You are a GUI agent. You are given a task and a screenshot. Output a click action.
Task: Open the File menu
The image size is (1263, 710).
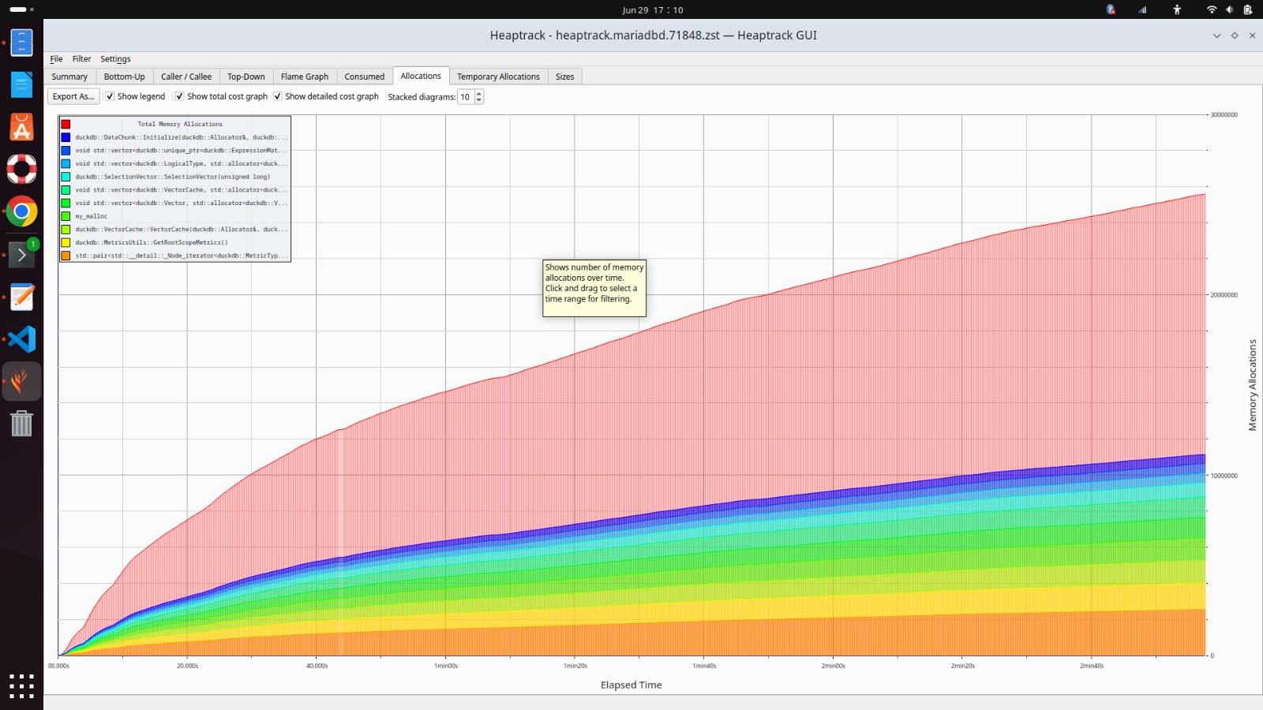tap(56, 59)
